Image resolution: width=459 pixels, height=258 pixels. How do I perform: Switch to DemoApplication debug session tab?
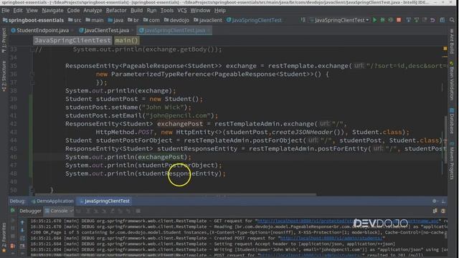[x=52, y=201]
